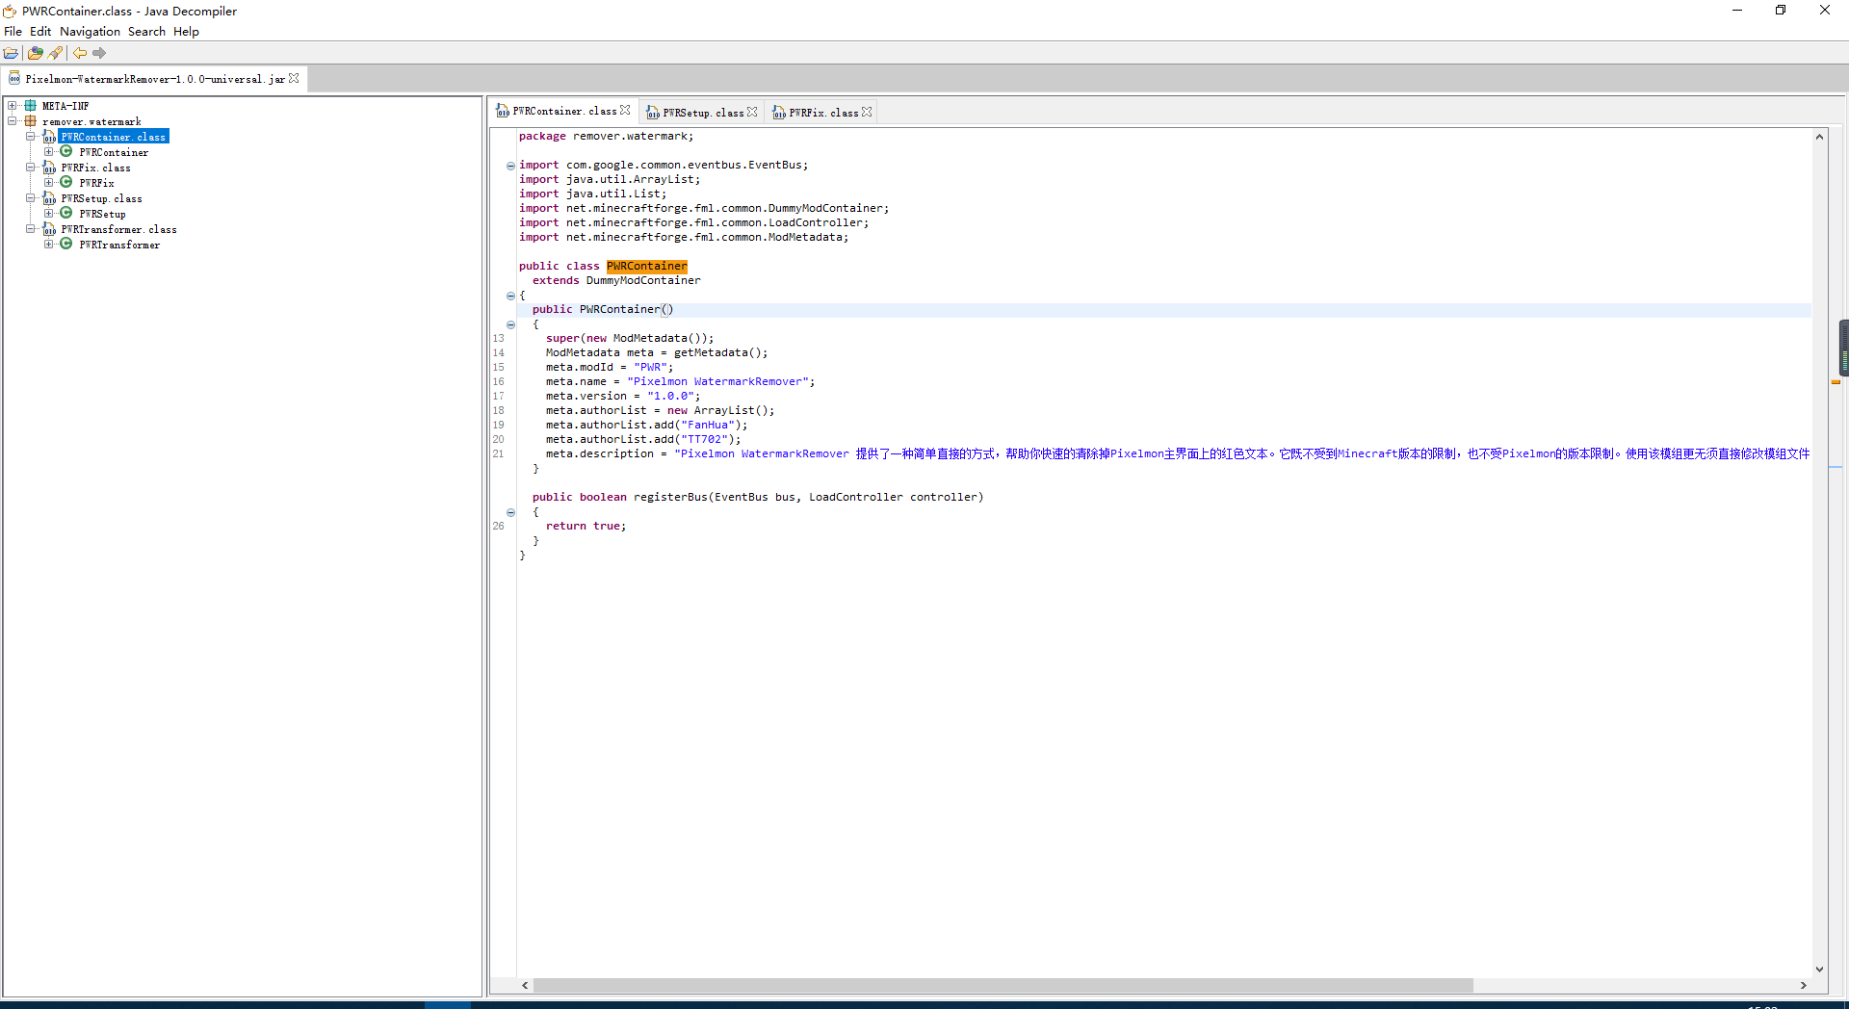Click the green PWRFix class icon
The width and height of the screenshot is (1849, 1009).
tap(66, 182)
